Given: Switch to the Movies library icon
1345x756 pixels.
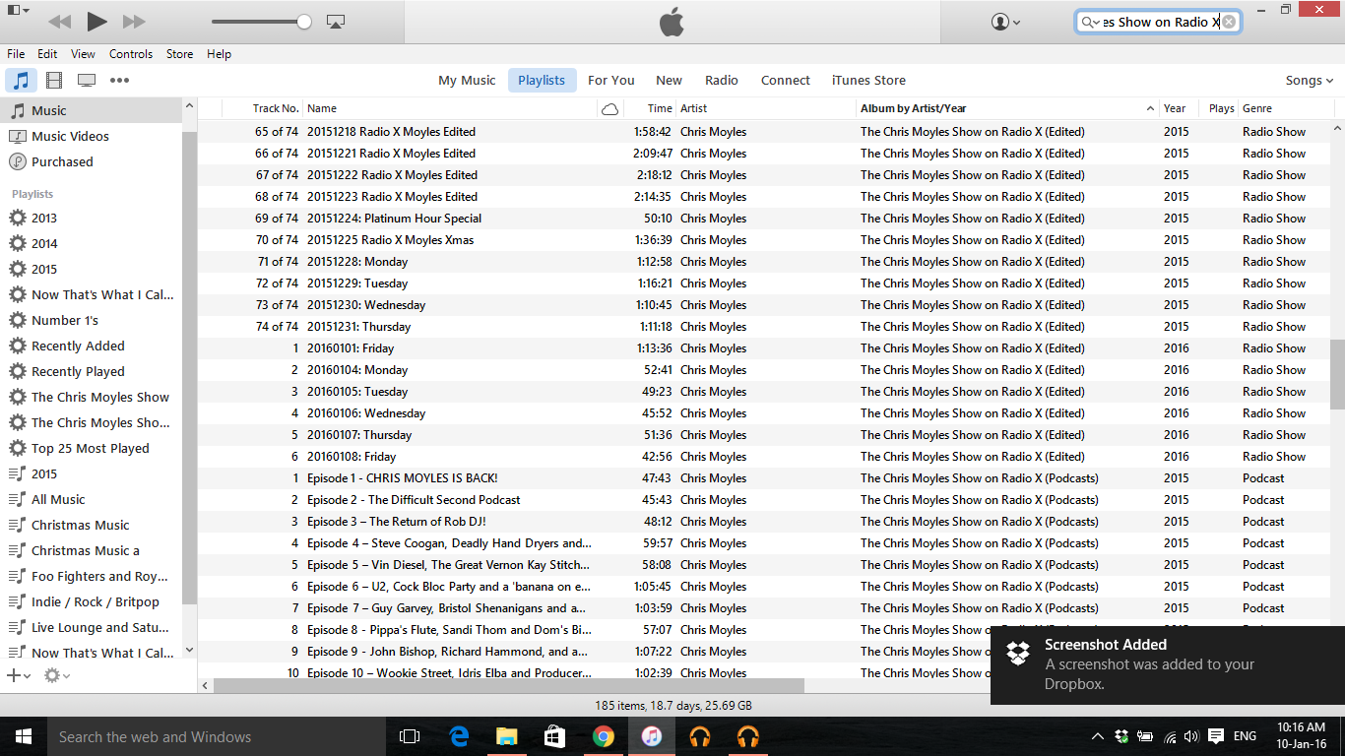Looking at the screenshot, I should click(54, 81).
